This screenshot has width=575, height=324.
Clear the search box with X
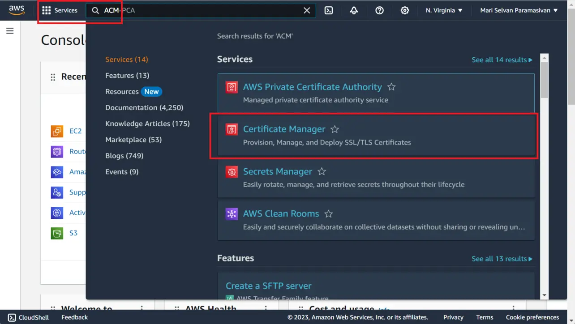(x=307, y=10)
